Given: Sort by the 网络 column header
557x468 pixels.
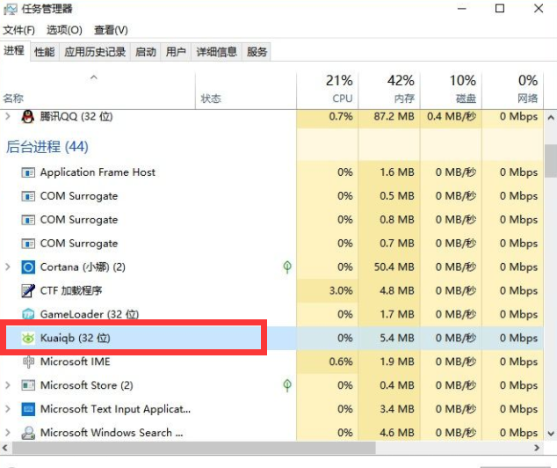Looking at the screenshot, I should coord(512,89).
